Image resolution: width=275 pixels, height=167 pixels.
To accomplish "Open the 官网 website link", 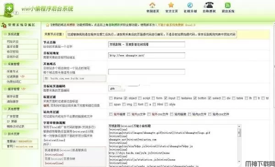I will click(x=24, y=146).
